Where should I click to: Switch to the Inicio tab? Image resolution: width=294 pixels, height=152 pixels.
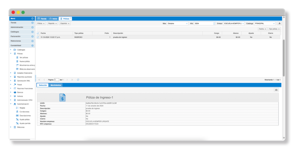pyautogui.click(x=53, y=19)
